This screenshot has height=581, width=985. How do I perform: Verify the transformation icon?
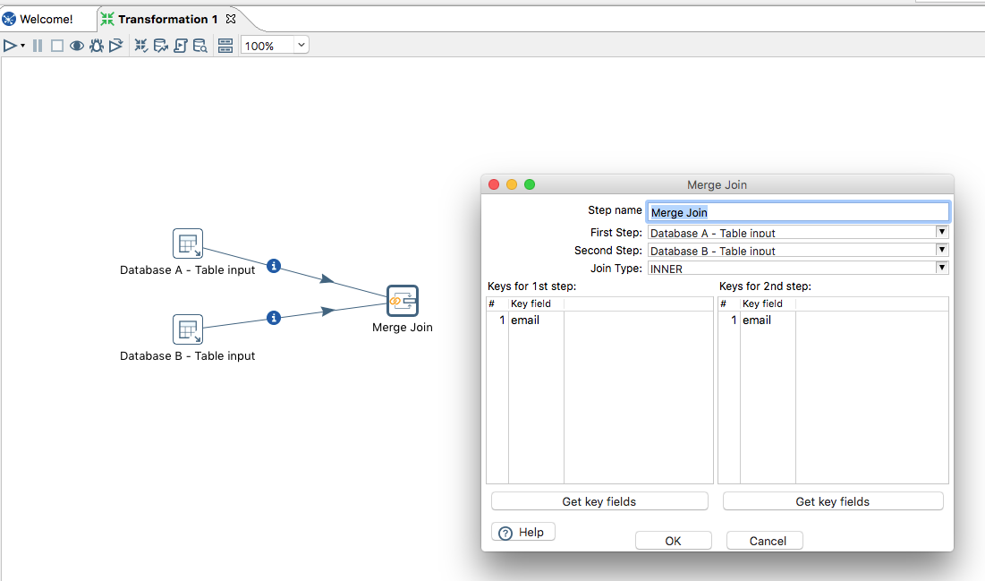[141, 46]
